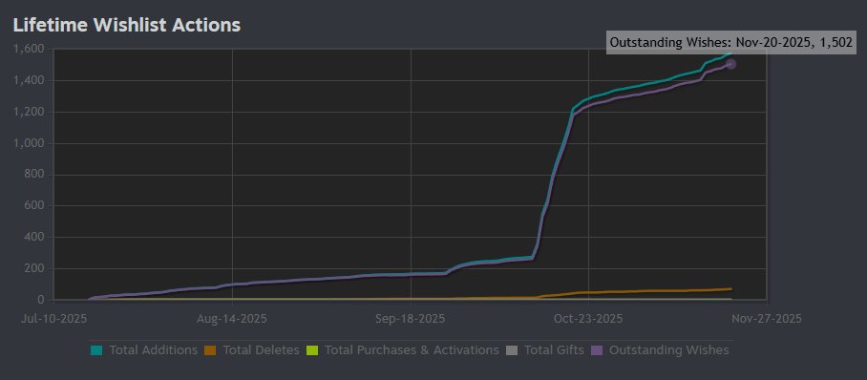867x380 pixels.
Task: Select the Lifetime Wishlist Actions heading
Action: [127, 25]
